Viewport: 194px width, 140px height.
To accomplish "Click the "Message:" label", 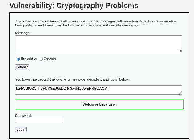I will tap(23, 33).
